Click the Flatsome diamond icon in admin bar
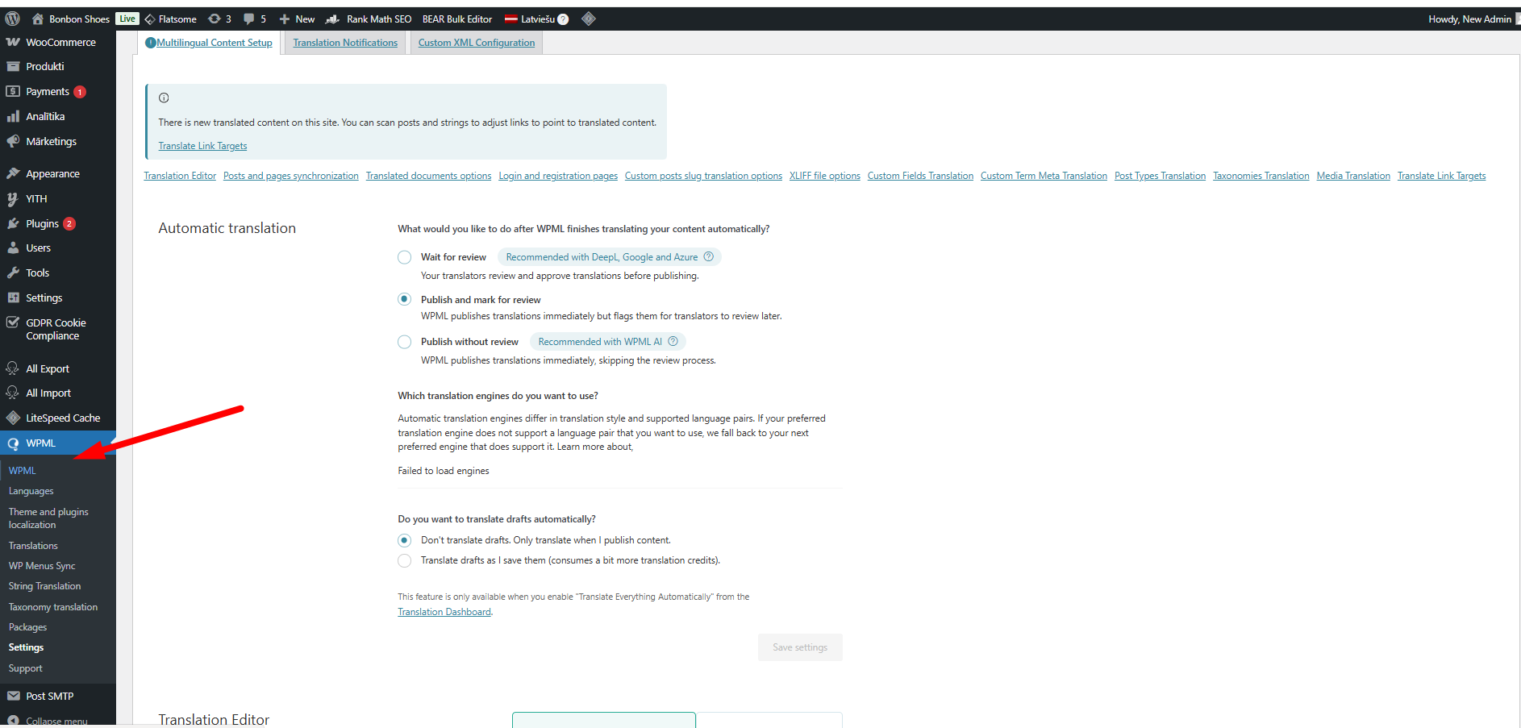1521x728 pixels. click(150, 19)
